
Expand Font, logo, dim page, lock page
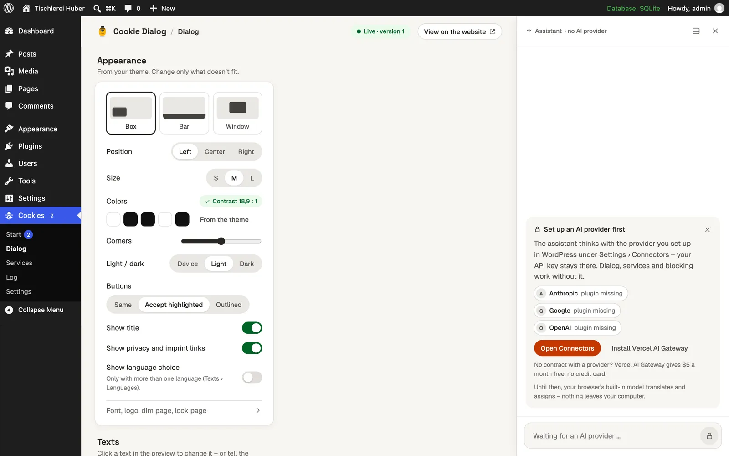click(x=184, y=411)
